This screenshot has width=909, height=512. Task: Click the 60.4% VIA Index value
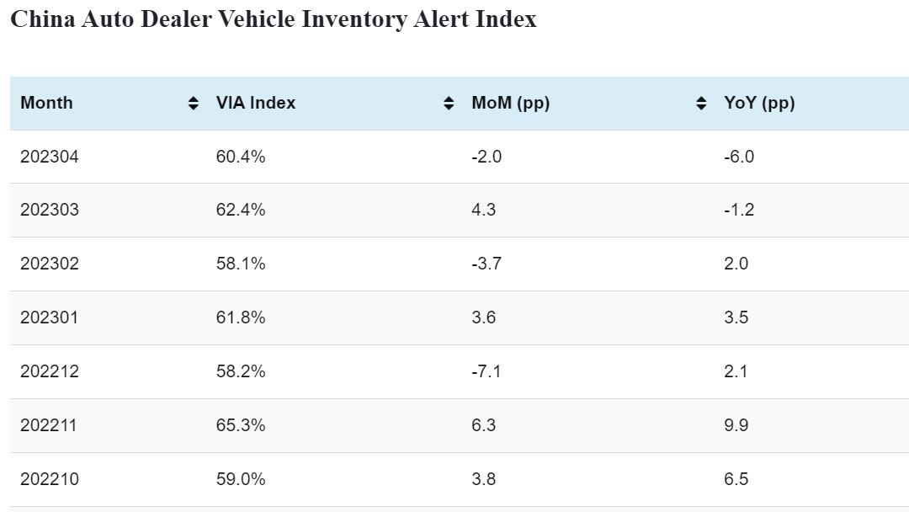[241, 156]
